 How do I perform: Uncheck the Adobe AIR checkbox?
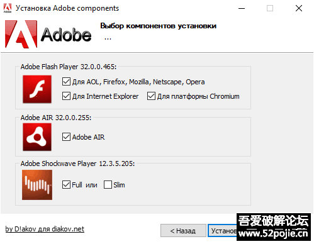click(66, 137)
